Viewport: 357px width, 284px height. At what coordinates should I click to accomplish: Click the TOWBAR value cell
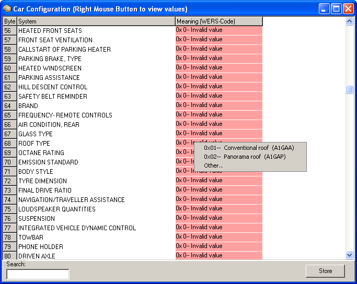click(218, 237)
